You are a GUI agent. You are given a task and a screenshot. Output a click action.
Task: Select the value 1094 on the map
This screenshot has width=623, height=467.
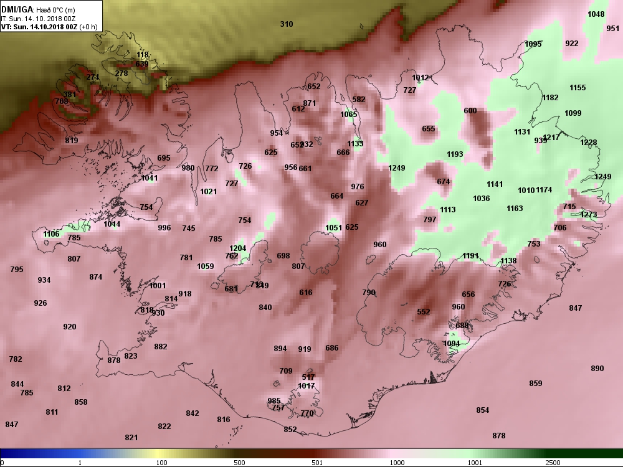coord(451,344)
